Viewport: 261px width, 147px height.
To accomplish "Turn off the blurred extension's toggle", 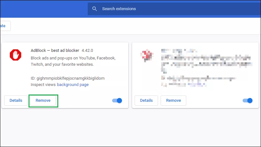I will click(247, 101).
